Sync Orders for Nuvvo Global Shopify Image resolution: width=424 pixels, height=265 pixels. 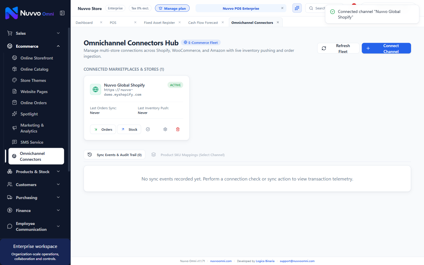[103, 129]
